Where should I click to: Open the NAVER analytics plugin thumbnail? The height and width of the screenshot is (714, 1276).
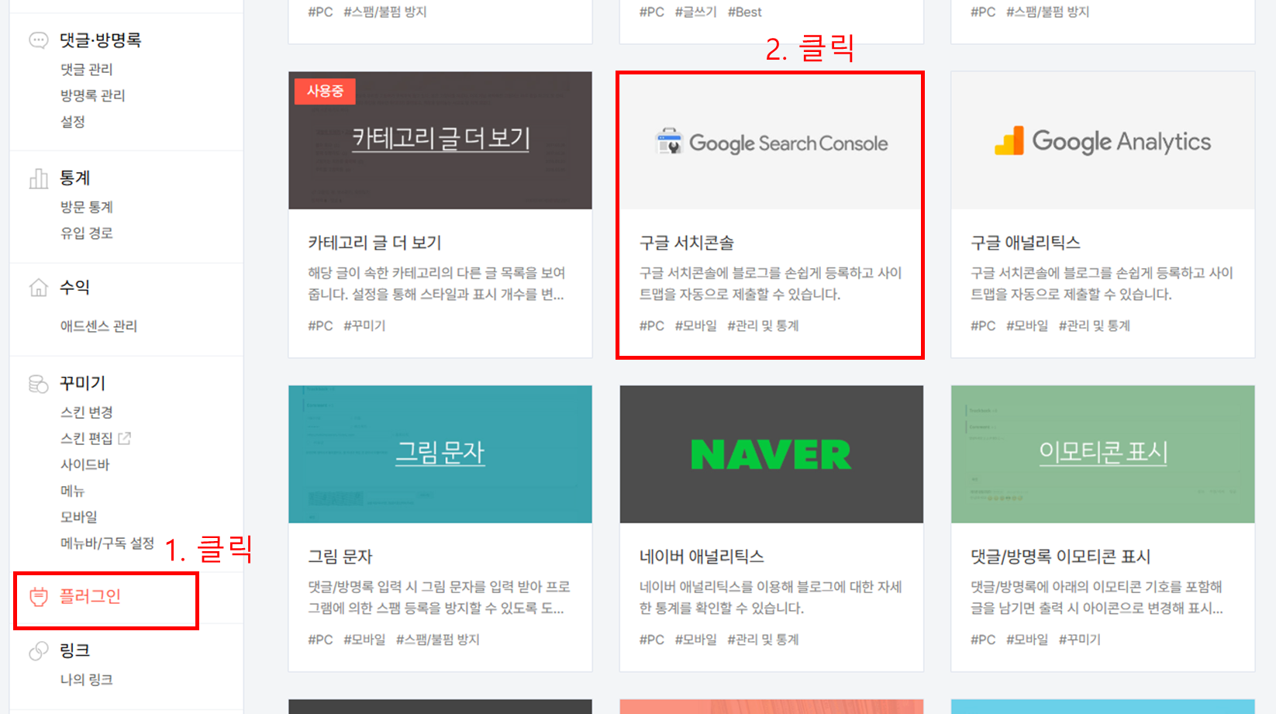771,454
